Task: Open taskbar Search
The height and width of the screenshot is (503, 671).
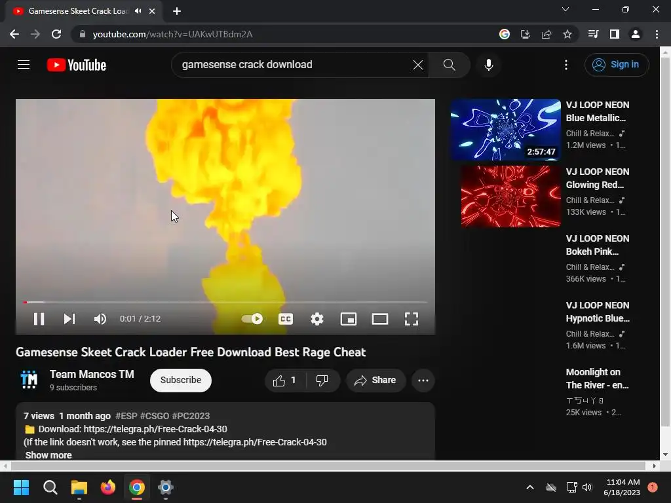Action: click(50, 487)
